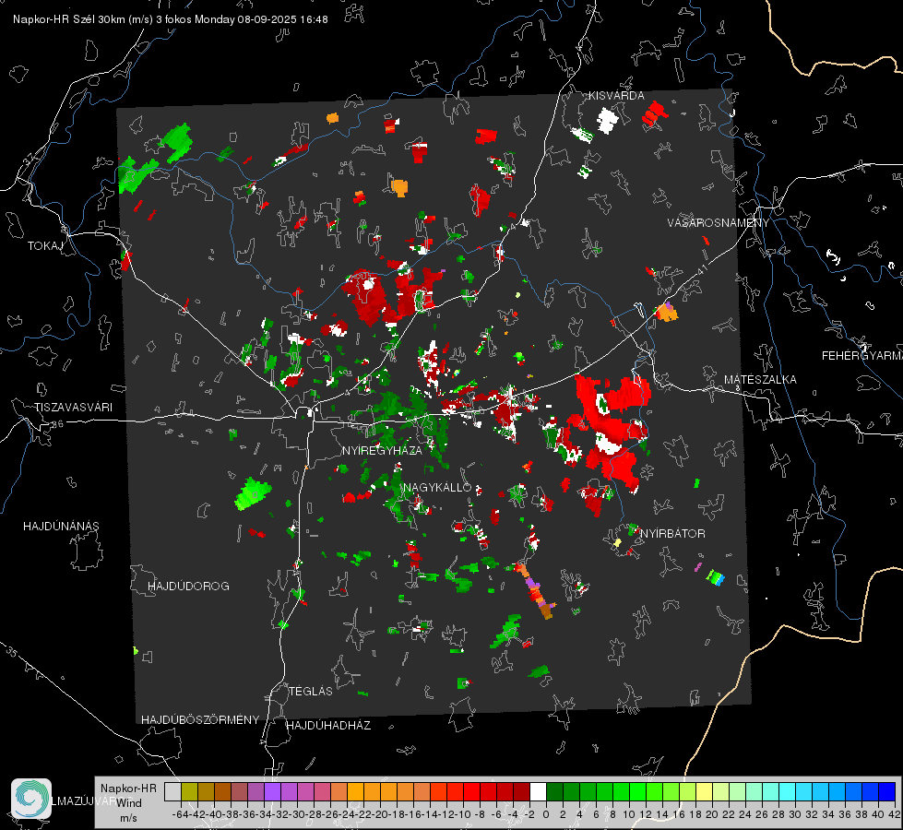Click the darkest green legend swatch after 0
The height and width of the screenshot is (830, 903).
click(x=554, y=792)
